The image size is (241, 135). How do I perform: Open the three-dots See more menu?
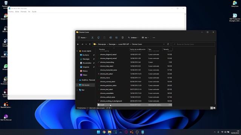pos(154,37)
